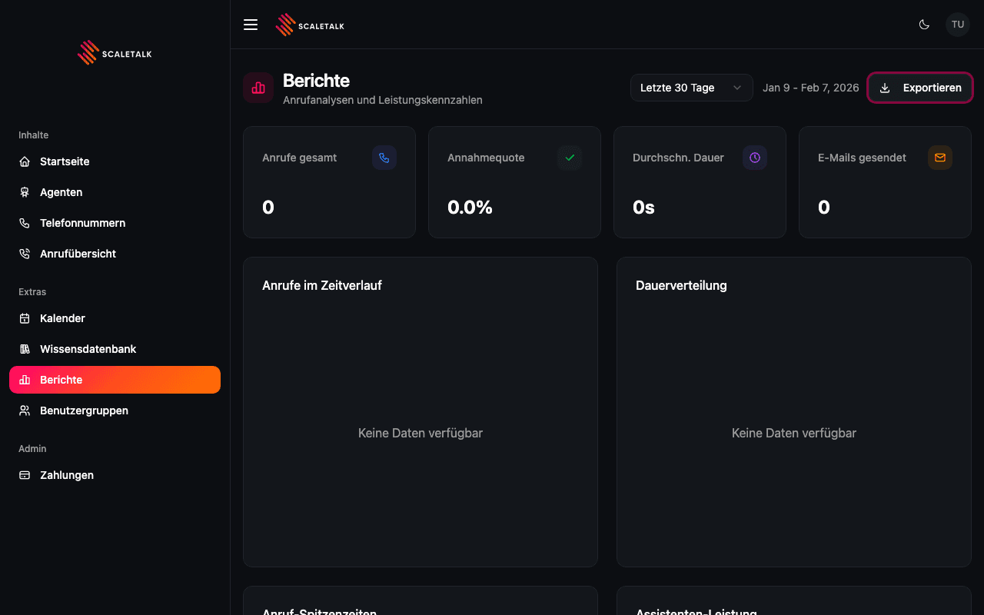This screenshot has height=615, width=984.
Task: Open Zahlungen in the sidebar
Action: coord(115,475)
